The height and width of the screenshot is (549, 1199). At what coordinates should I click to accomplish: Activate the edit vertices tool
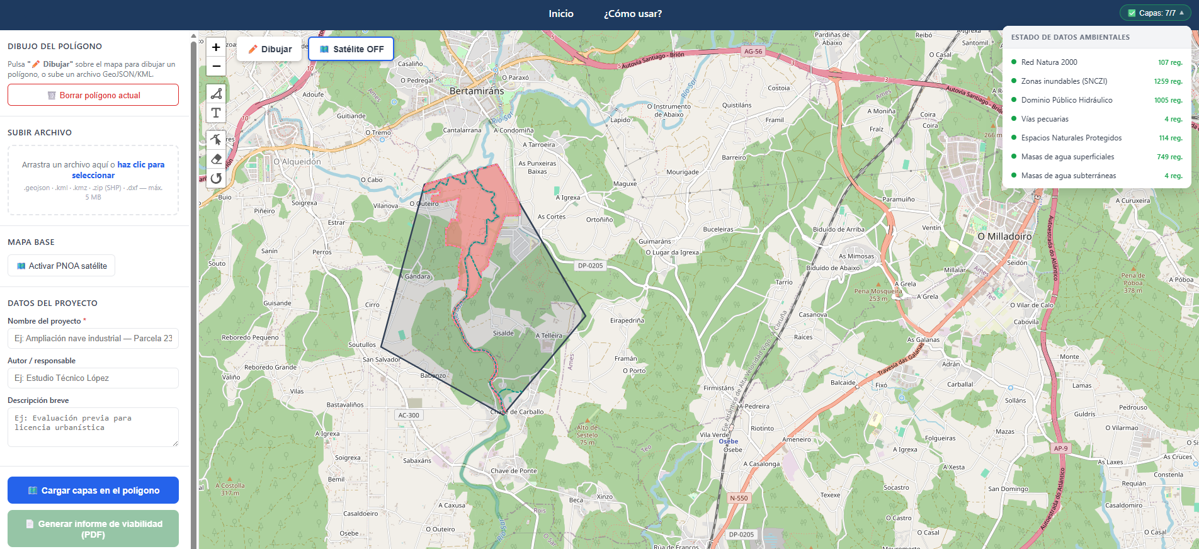pos(216,140)
